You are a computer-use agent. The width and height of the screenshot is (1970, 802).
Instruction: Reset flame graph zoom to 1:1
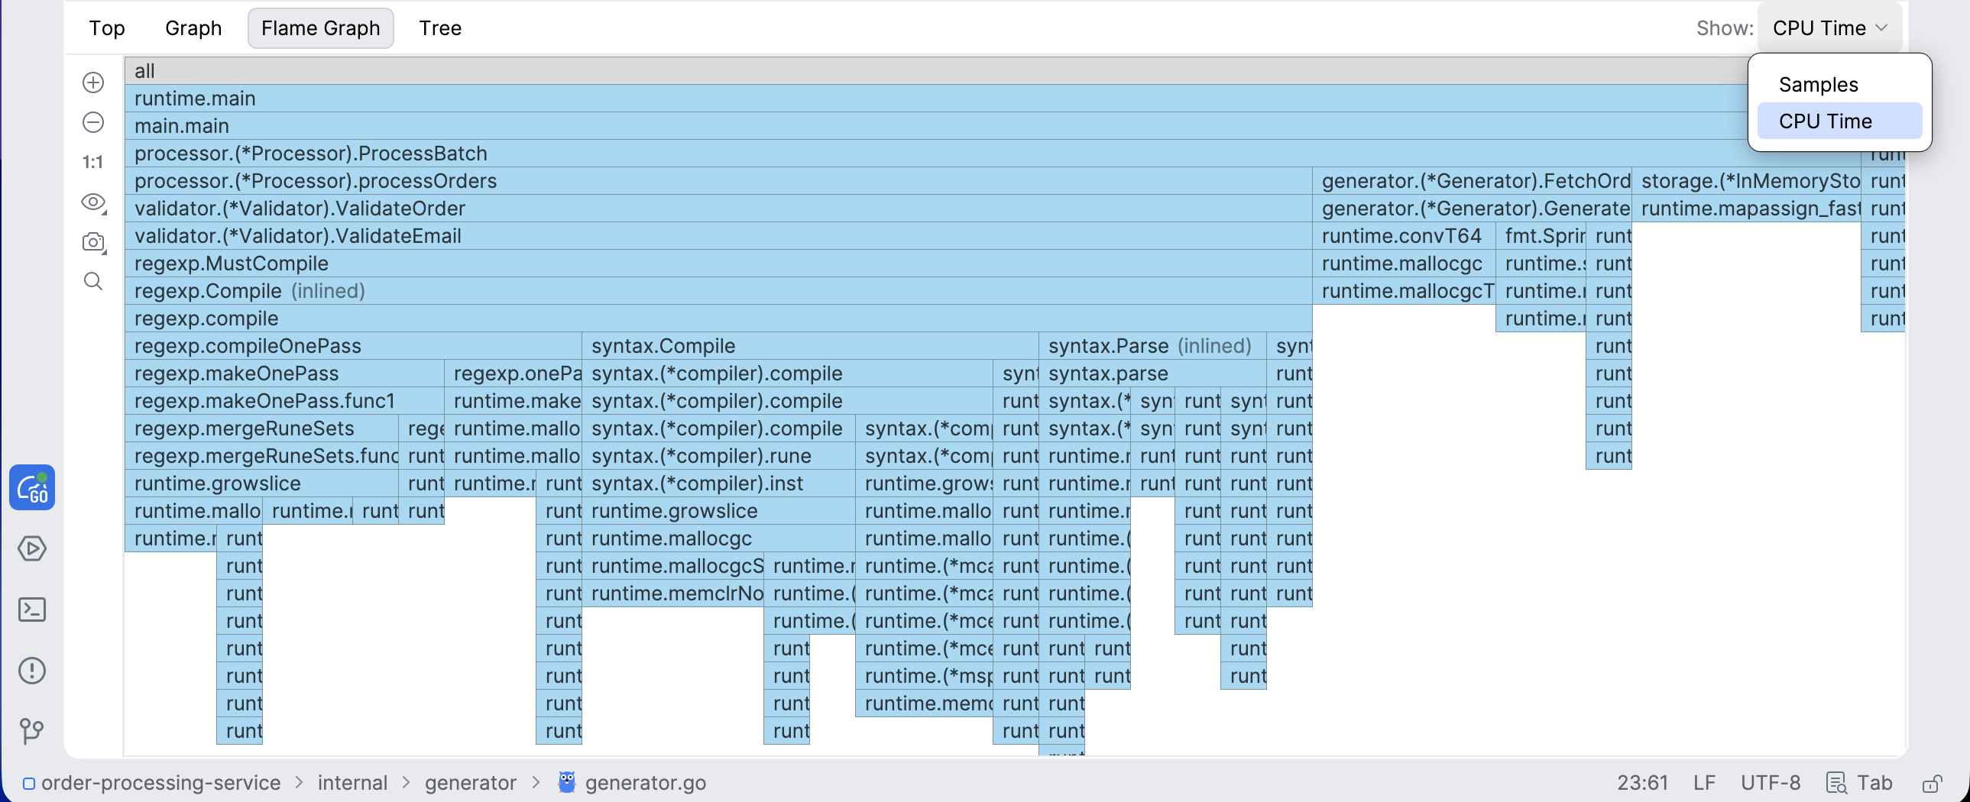(x=93, y=162)
